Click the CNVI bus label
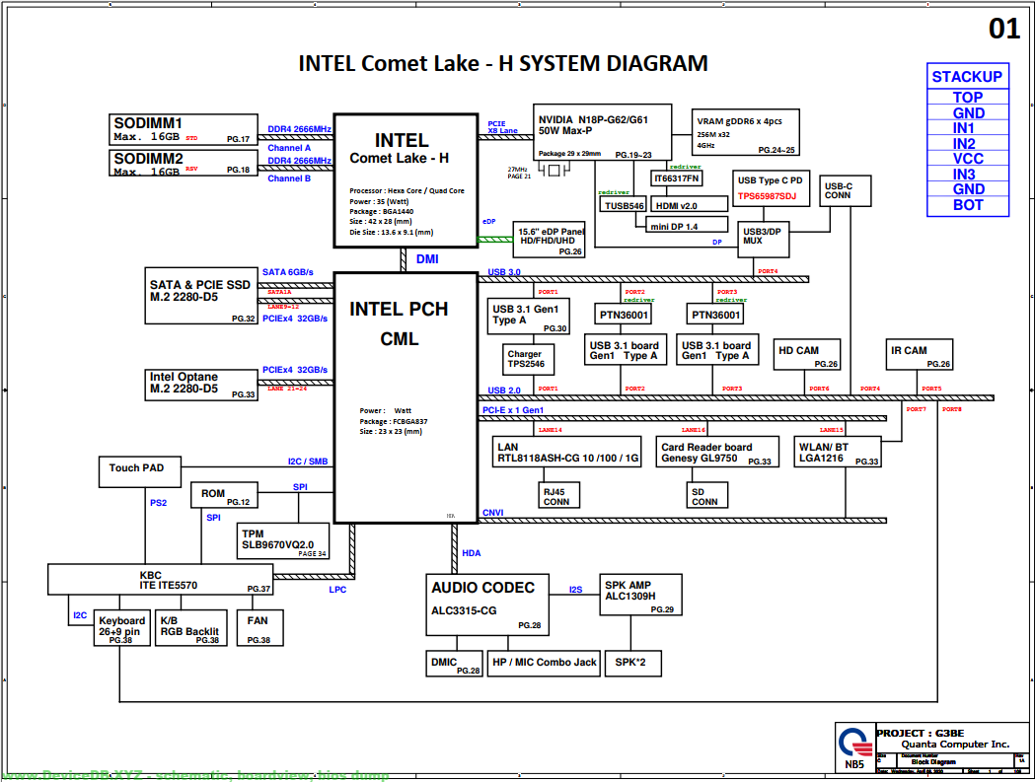 pos(493,513)
